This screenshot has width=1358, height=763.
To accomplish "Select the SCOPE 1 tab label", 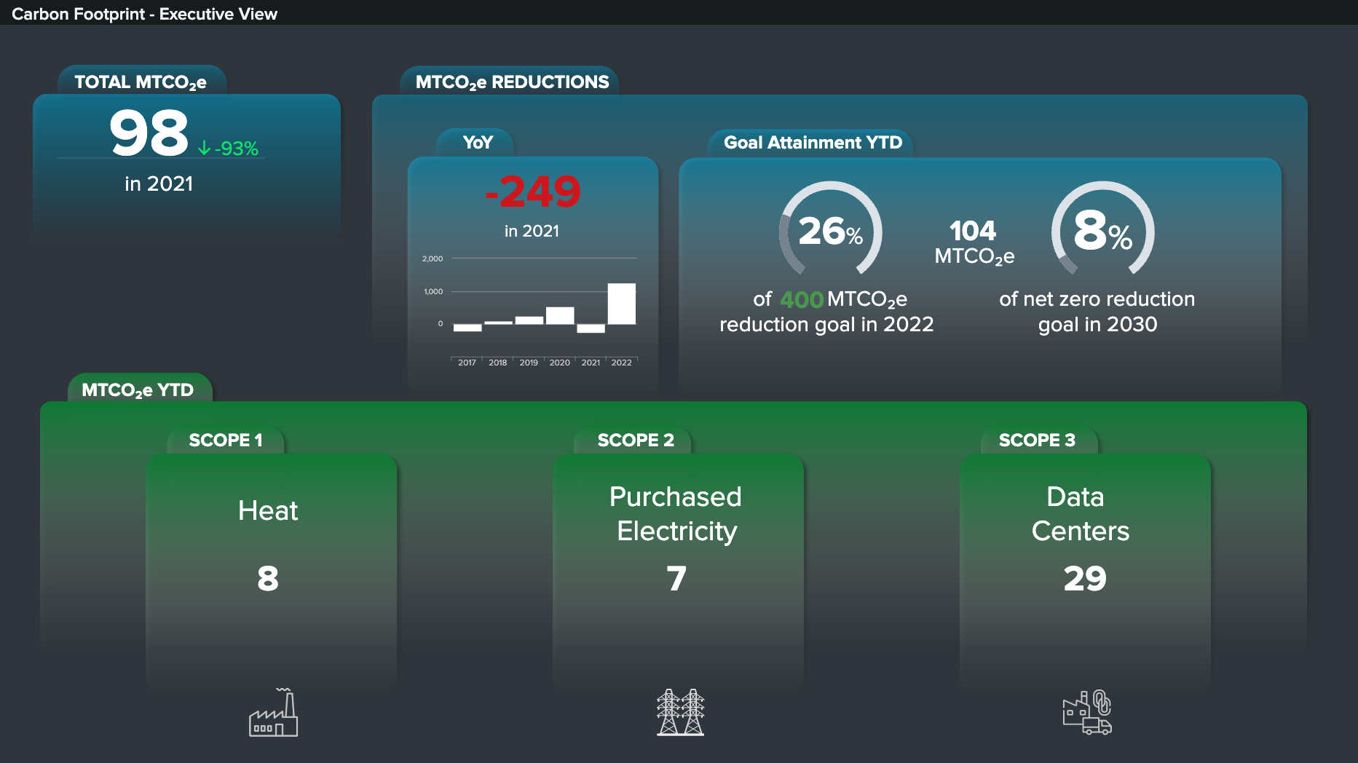I will click(x=226, y=440).
